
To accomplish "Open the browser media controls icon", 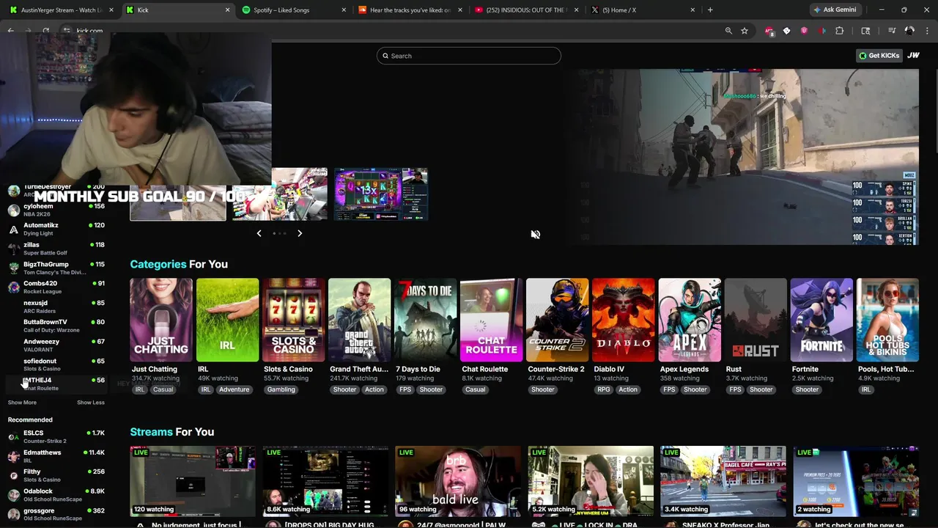I will click(x=892, y=31).
